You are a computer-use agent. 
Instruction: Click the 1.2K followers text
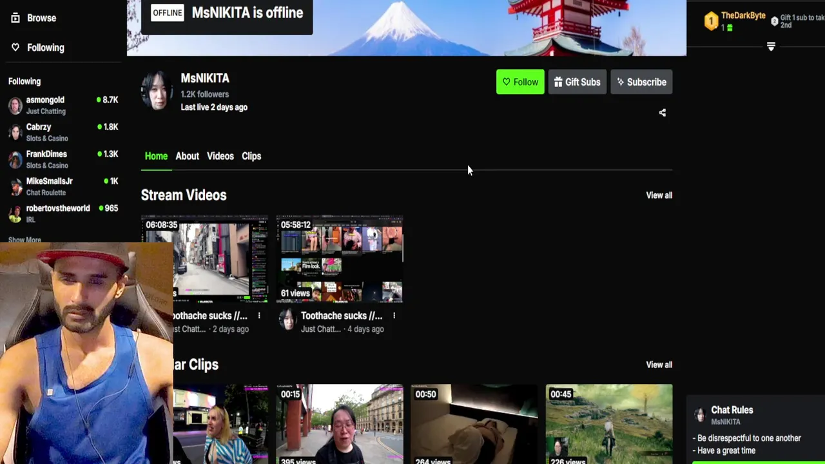[204, 94]
